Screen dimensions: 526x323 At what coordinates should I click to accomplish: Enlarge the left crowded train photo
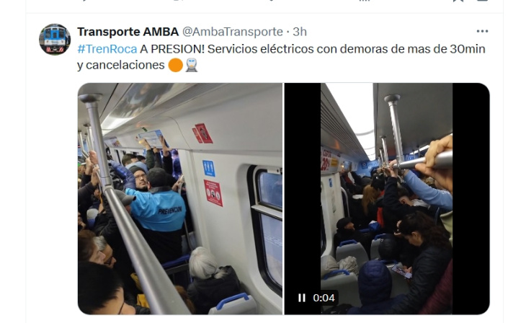[x=180, y=198]
